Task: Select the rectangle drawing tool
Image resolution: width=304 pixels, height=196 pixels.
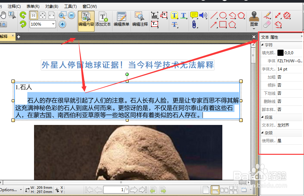Action: (222, 25)
